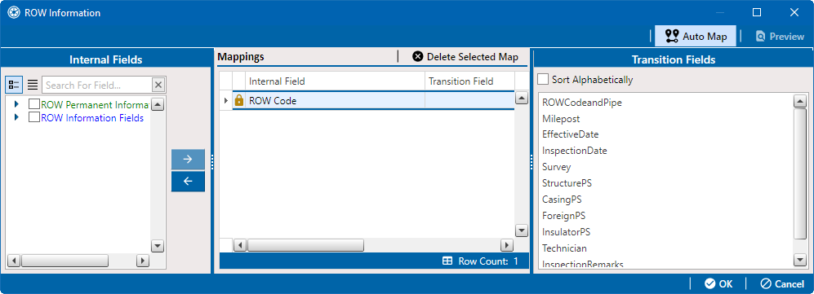Clear the field search box with X
This screenshot has width=814, height=294.
click(158, 85)
